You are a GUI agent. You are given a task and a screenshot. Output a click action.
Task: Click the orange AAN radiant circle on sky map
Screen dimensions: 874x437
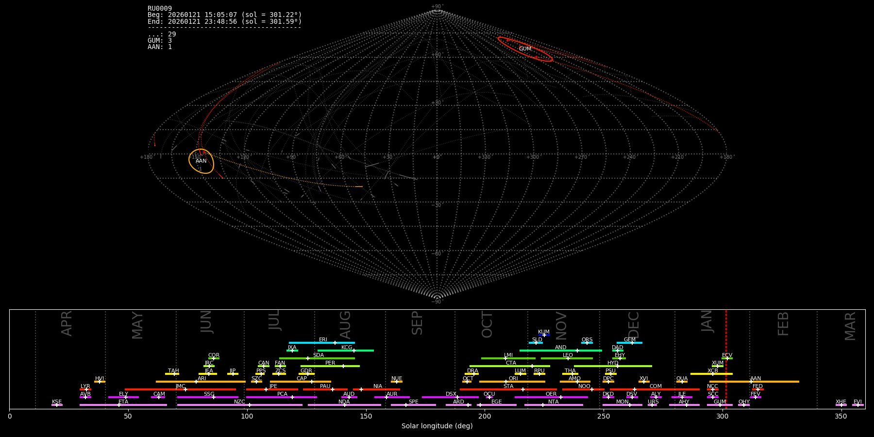tap(201, 161)
